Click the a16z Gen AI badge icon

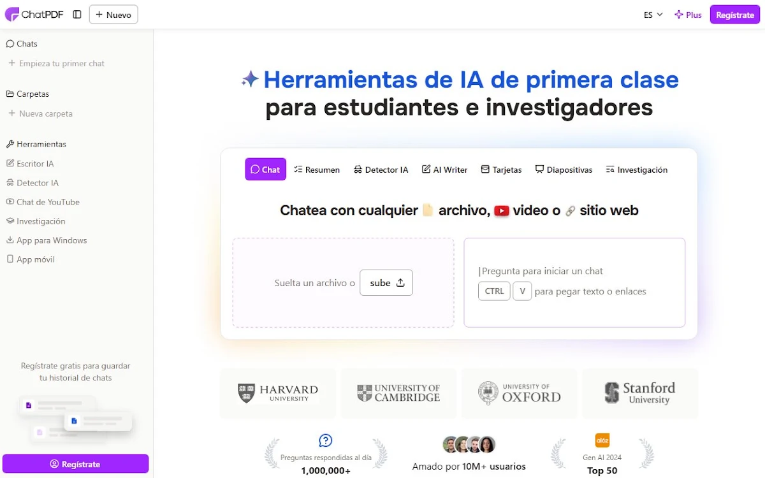pos(602,440)
